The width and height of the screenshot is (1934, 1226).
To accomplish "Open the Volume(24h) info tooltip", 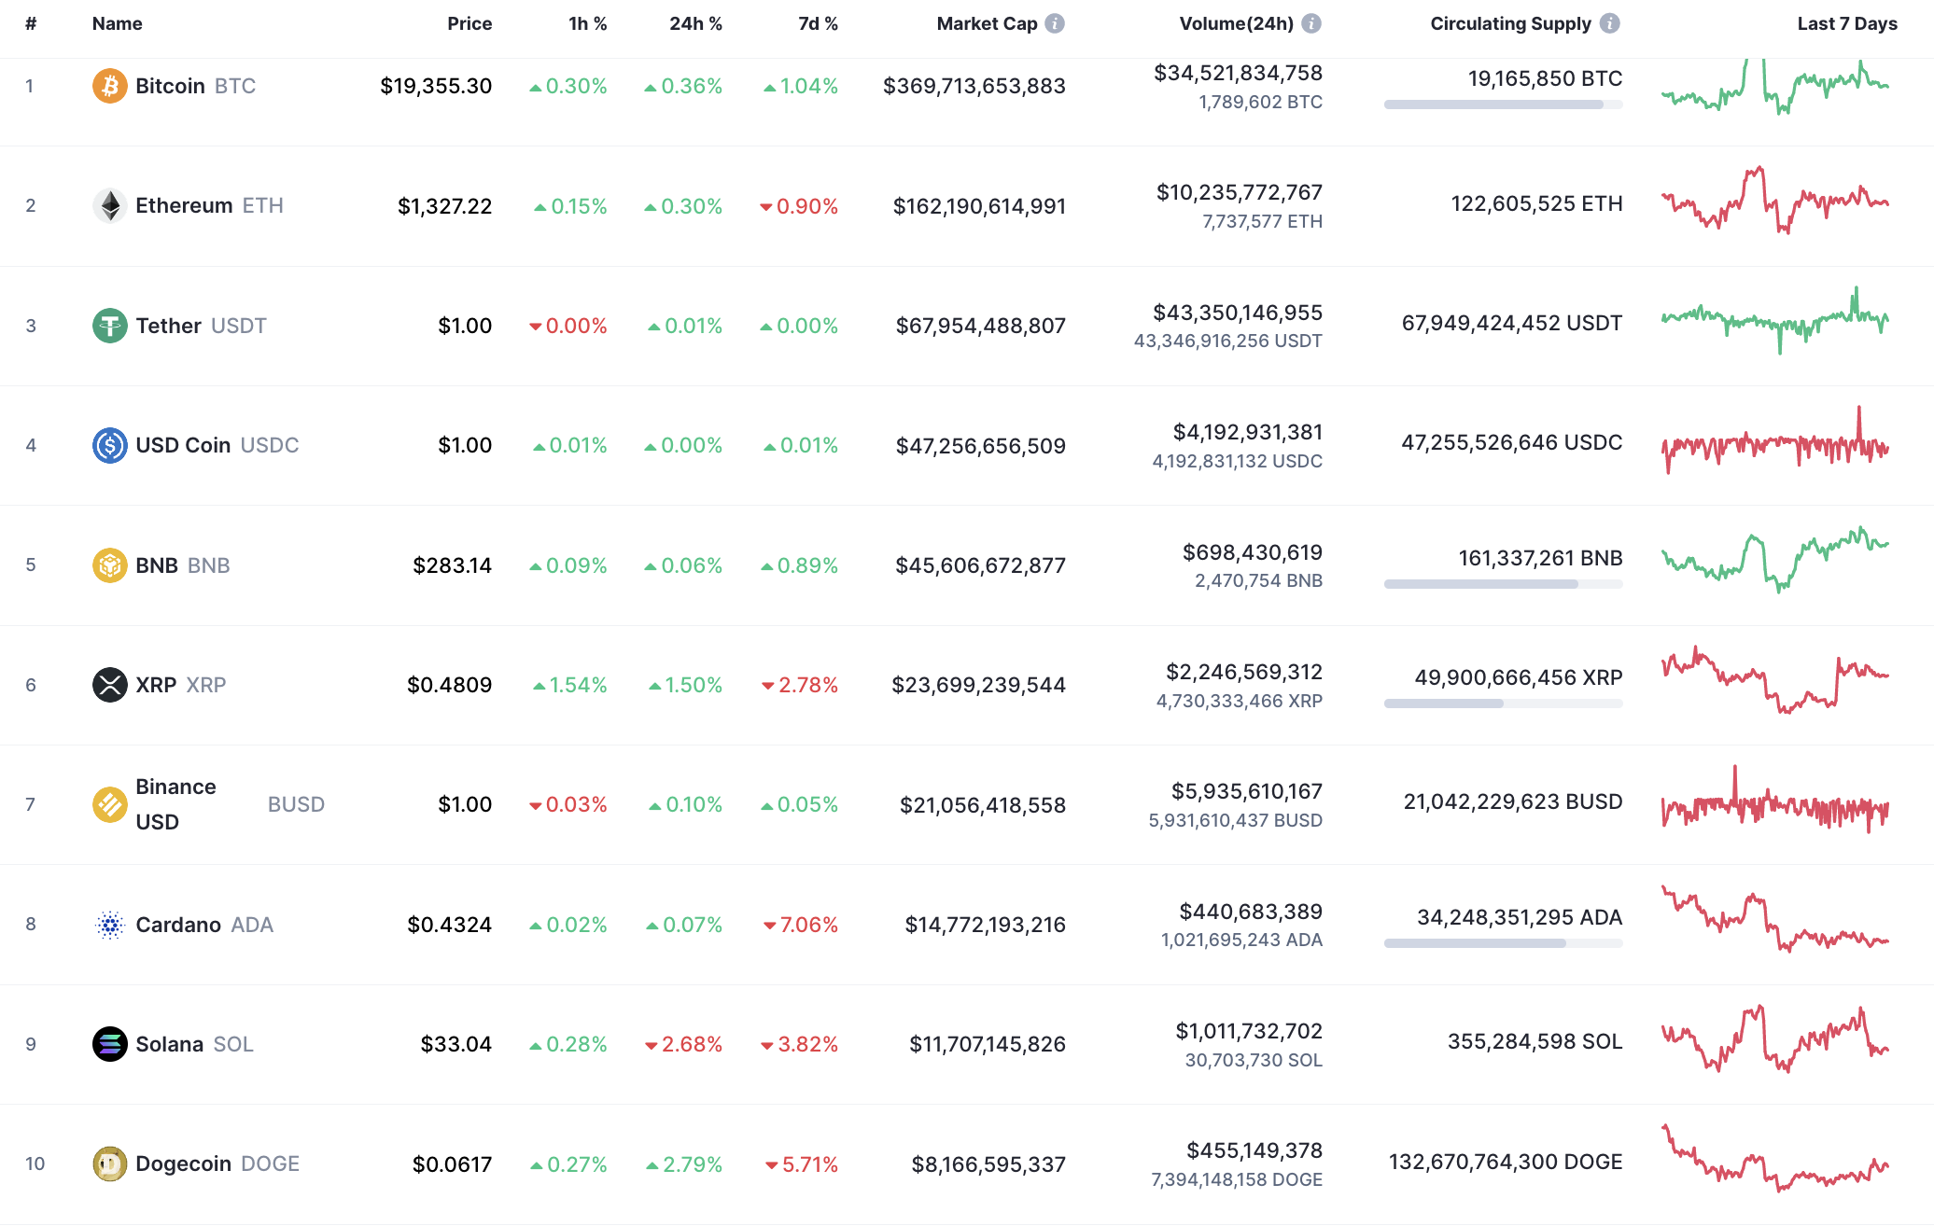I will (1311, 23).
